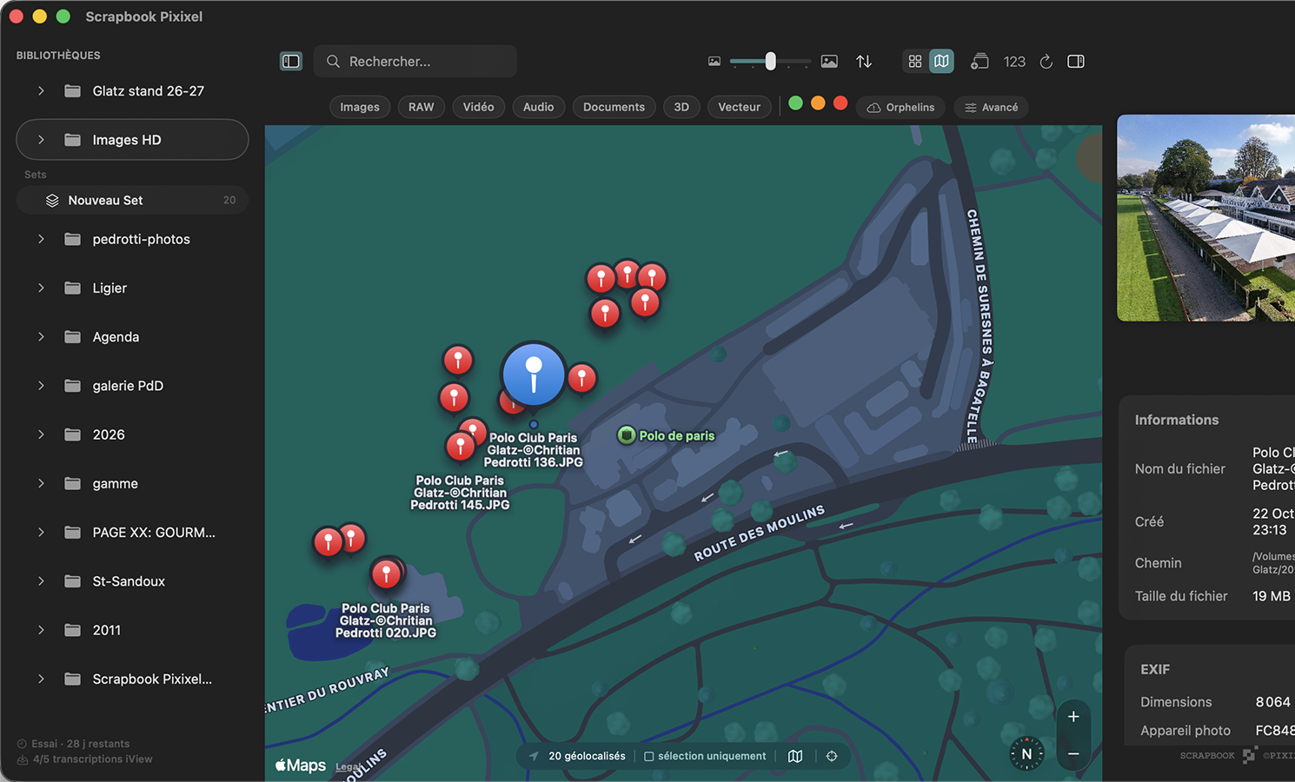Screen dimensions: 1295x782
Task: Click the Glatz stand 26-27 folder icon
Action: tap(73, 91)
